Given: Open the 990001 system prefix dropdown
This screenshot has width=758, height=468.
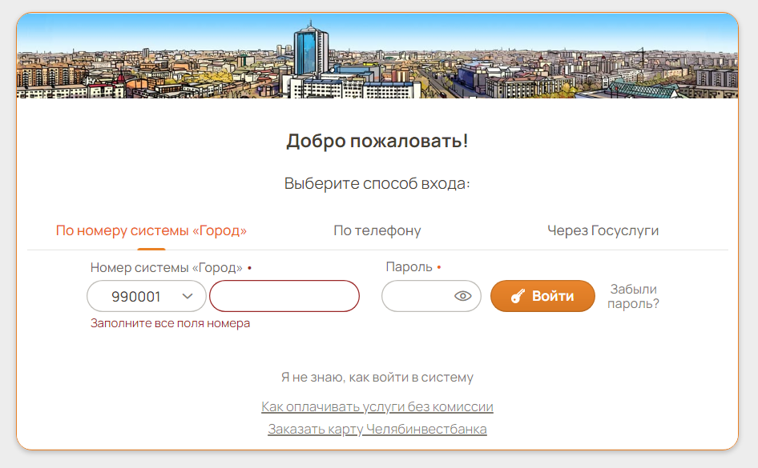Looking at the screenshot, I should point(147,296).
